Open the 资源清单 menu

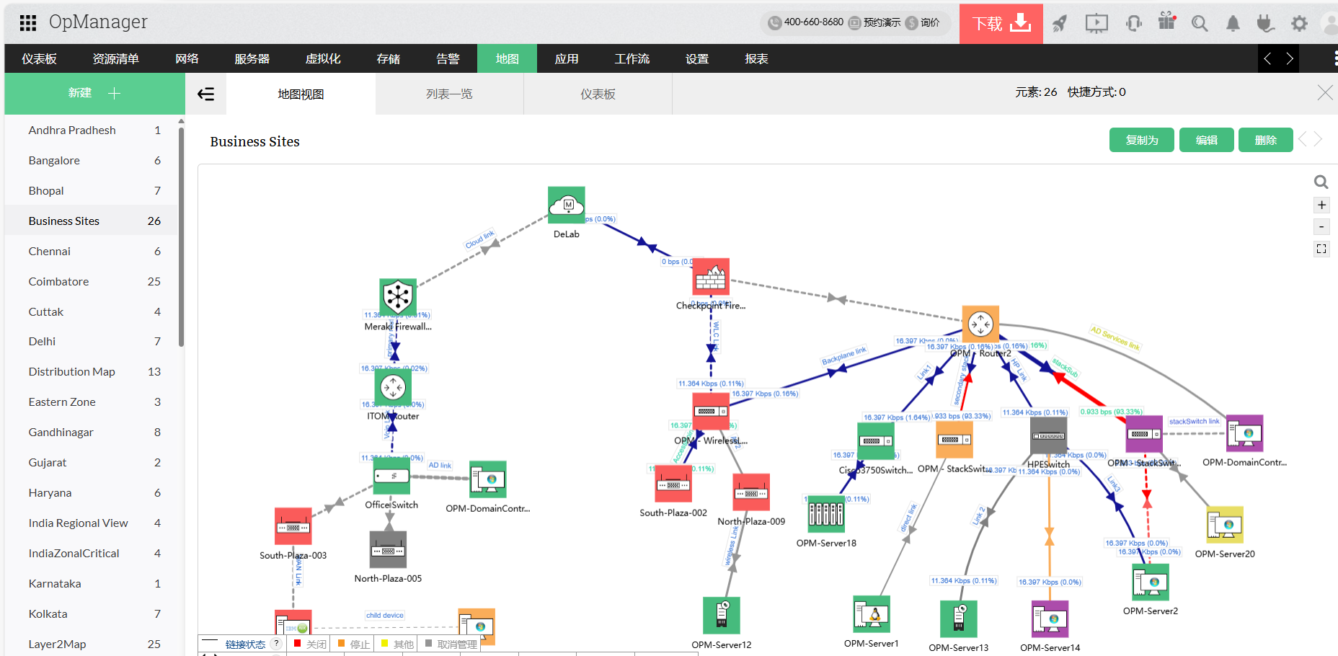coord(115,58)
